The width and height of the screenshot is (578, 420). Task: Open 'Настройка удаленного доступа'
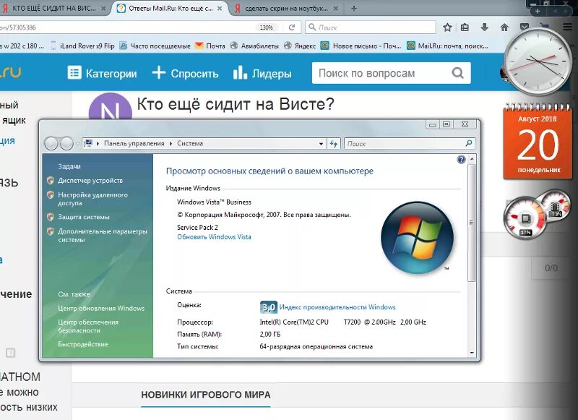(93, 199)
